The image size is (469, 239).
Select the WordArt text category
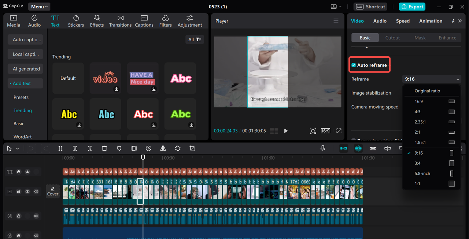pos(23,137)
